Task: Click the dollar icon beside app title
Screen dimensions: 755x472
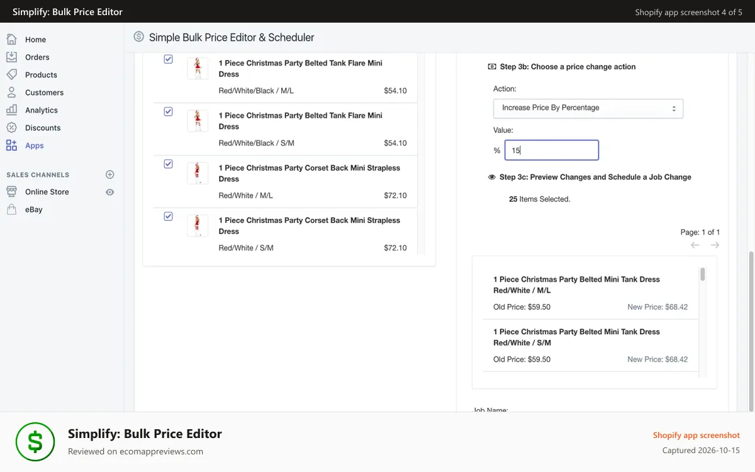Action: (139, 37)
